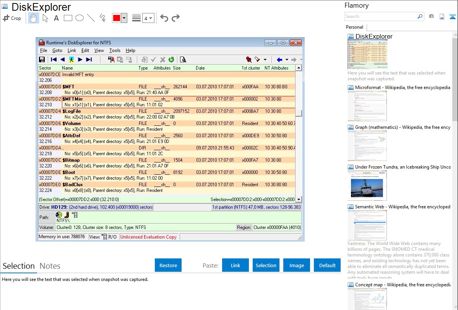Click scrollbar up arrow in sector list

pyautogui.click(x=299, y=68)
